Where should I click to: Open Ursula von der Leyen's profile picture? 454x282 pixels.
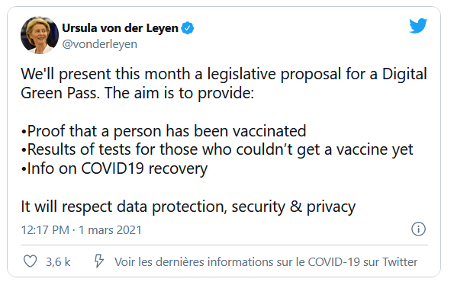pyautogui.click(x=40, y=35)
